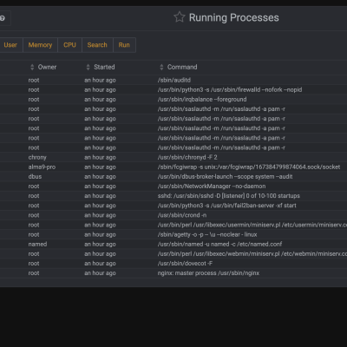Screen dimensions: 347x347
Task: Click the Running Processes page title
Action: (x=234, y=17)
